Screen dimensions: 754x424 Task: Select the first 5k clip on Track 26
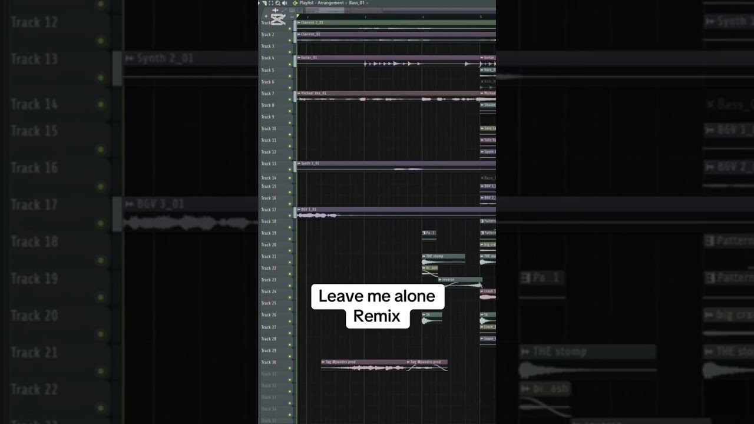point(432,317)
